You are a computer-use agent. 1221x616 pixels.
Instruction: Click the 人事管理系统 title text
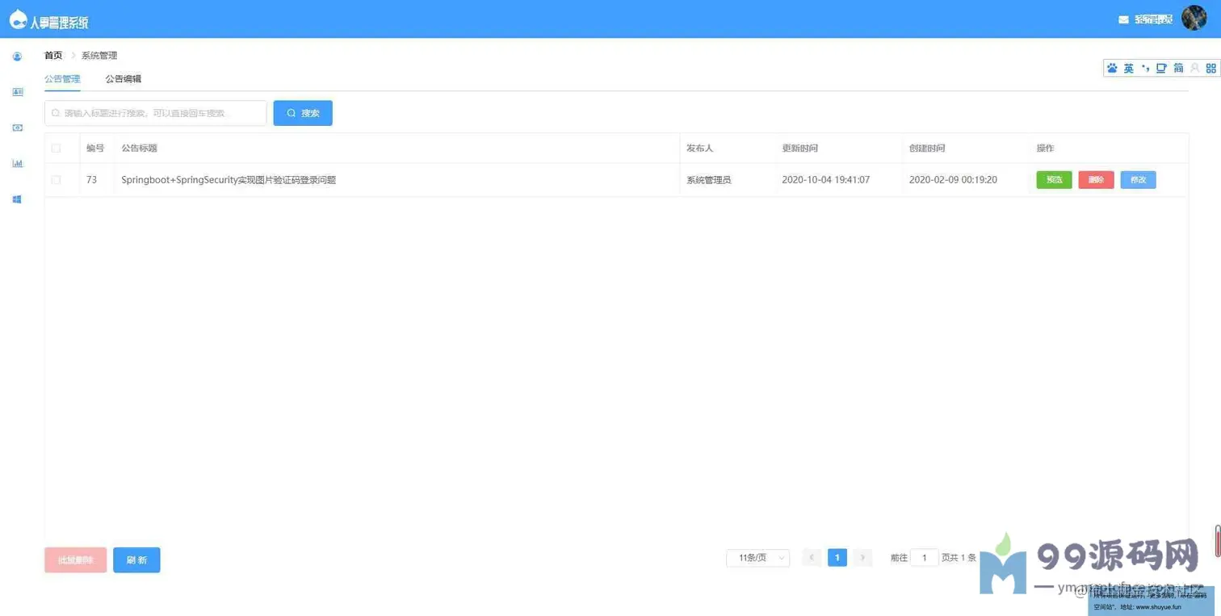coord(59,23)
